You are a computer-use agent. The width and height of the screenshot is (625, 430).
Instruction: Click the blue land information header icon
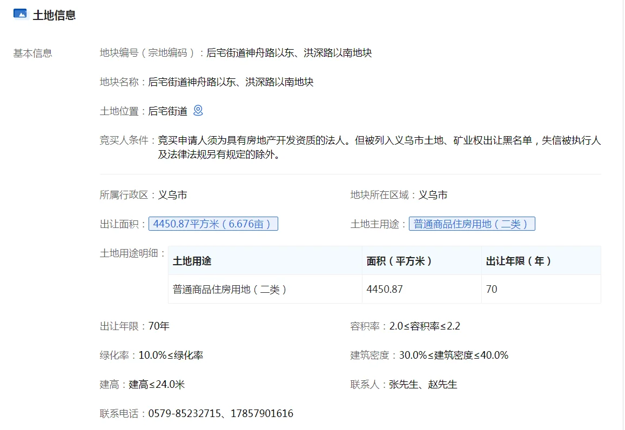point(20,15)
